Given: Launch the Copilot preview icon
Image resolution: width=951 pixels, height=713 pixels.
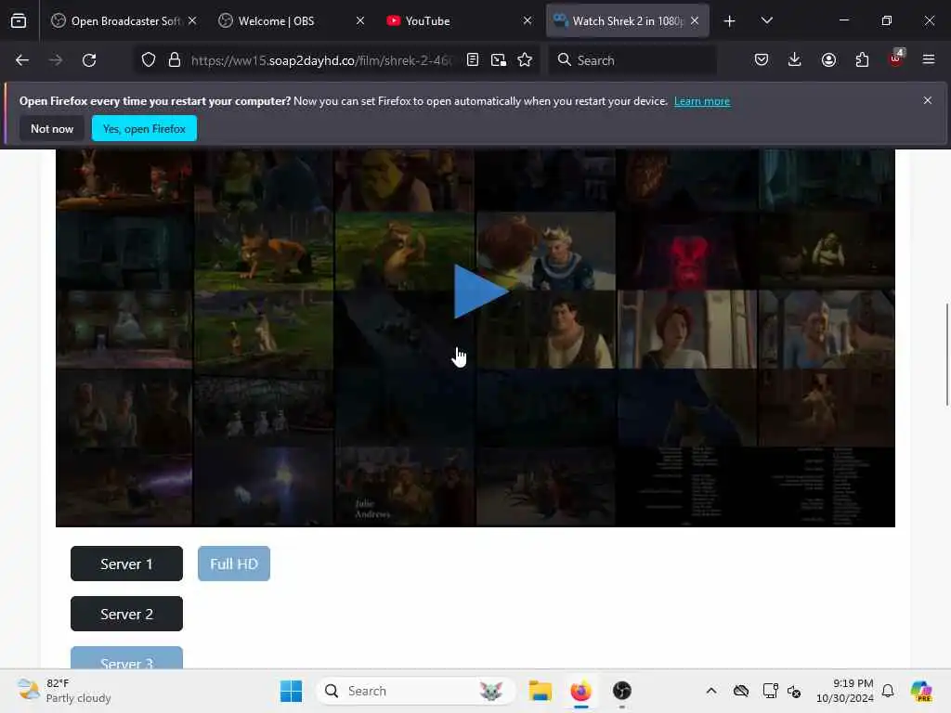Looking at the screenshot, I should (x=921, y=691).
